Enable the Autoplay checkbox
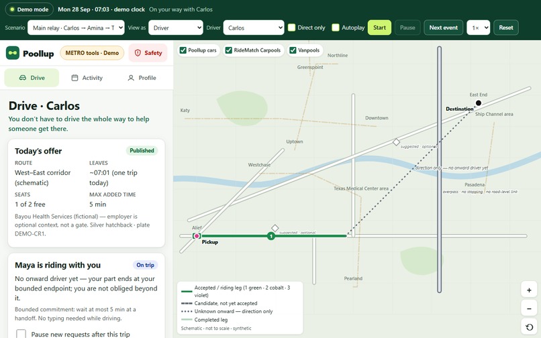This screenshot has height=338, width=541. tap(336, 27)
